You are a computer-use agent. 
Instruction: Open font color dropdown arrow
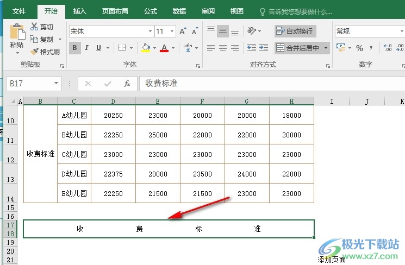click(x=173, y=48)
